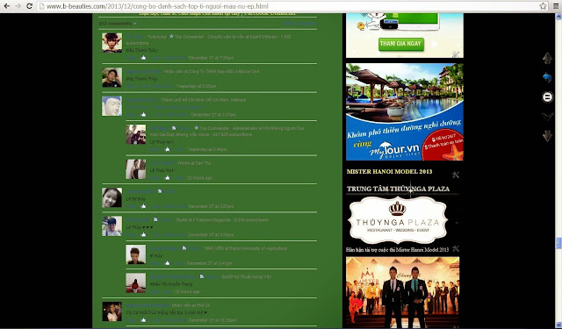
Task: Click the floating white circle minus icon
Action: (x=547, y=97)
